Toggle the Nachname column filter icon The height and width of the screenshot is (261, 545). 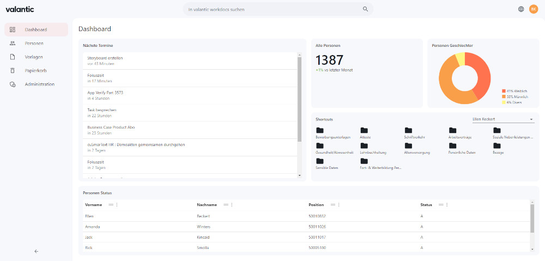coord(226,205)
